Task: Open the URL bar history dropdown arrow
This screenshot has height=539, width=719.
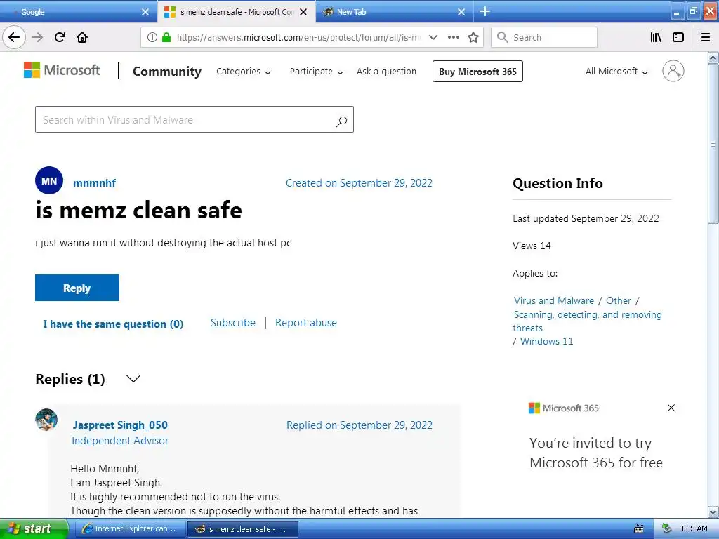Action: tap(433, 37)
